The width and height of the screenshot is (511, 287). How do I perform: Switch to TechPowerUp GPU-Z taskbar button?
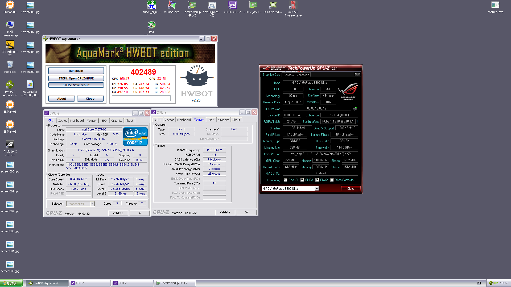175,283
